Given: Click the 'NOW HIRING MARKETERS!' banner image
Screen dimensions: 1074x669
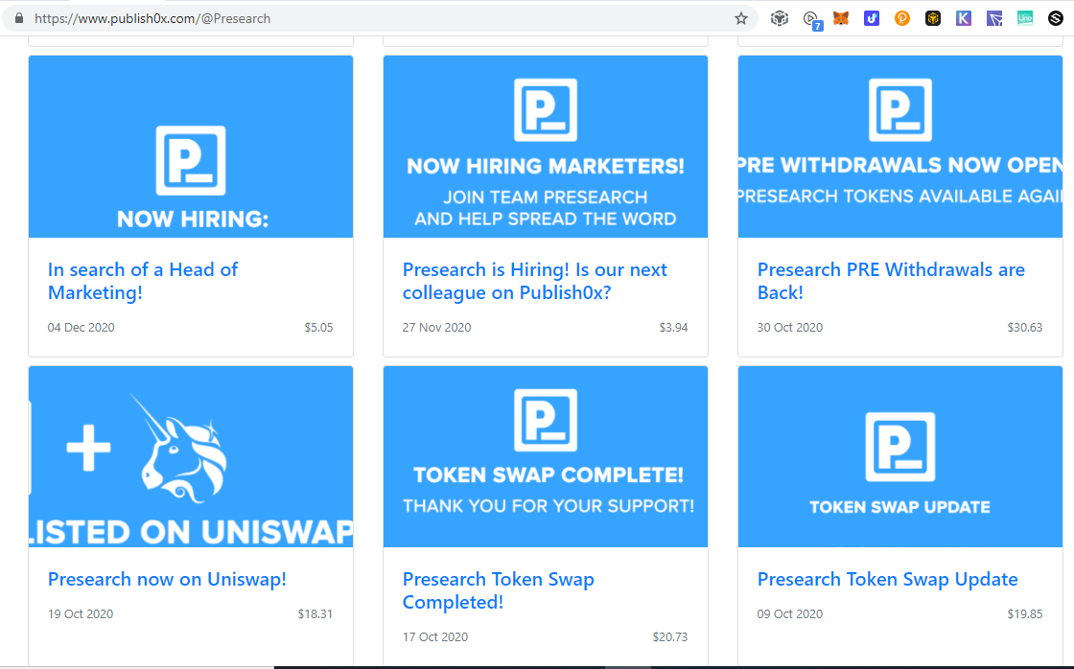Looking at the screenshot, I should point(545,146).
